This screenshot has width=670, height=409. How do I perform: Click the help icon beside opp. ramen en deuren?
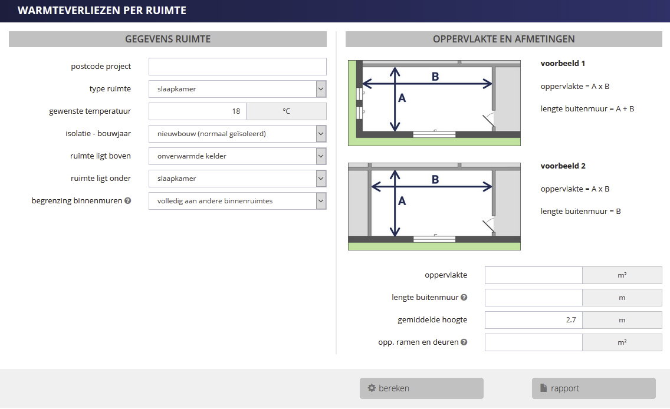[x=464, y=342]
